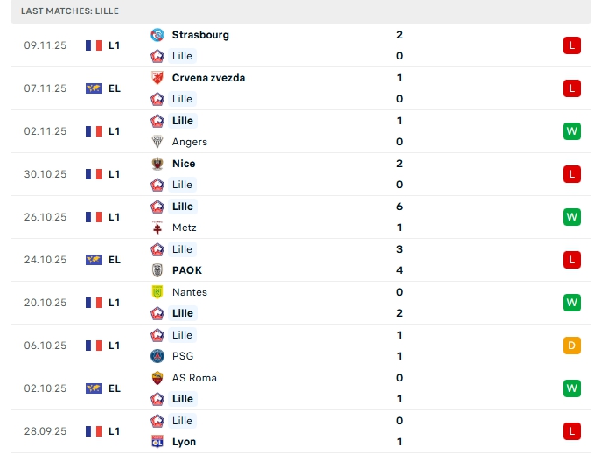Click the green W badge for Angers match
Screen dimensions: 602x455
point(572,131)
